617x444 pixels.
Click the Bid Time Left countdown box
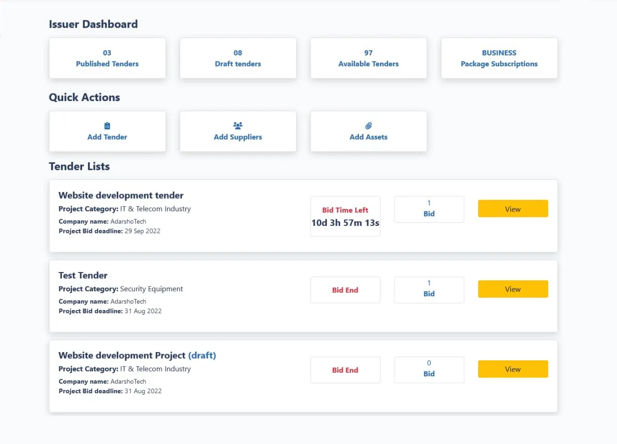click(x=346, y=216)
